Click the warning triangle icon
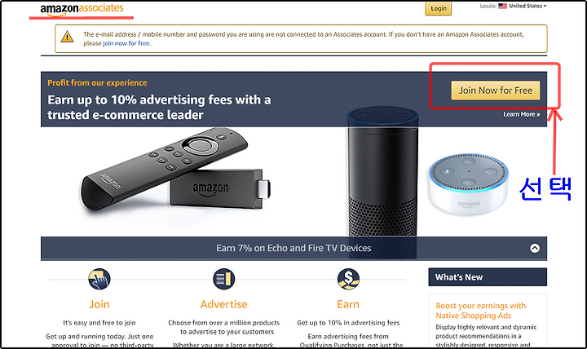This screenshot has width=587, height=349. [68, 37]
